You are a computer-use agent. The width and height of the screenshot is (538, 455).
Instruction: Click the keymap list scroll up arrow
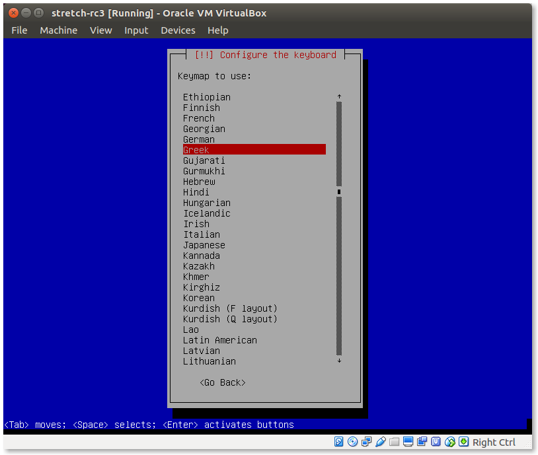tap(339, 96)
